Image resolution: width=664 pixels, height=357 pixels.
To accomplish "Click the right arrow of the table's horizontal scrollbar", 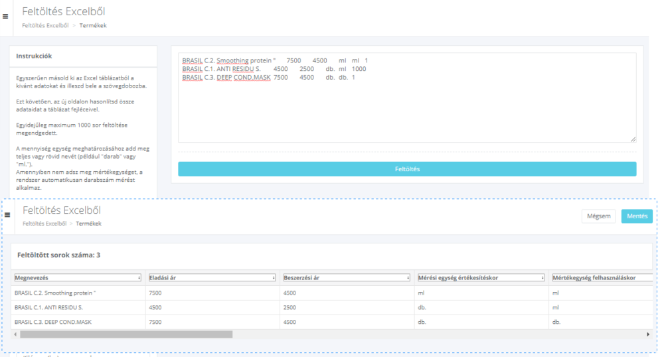I will coord(648,334).
